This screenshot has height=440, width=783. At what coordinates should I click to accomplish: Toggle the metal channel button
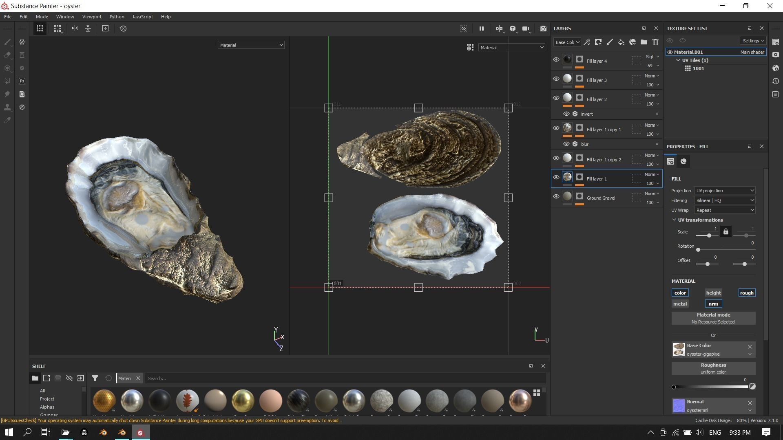tap(680, 304)
